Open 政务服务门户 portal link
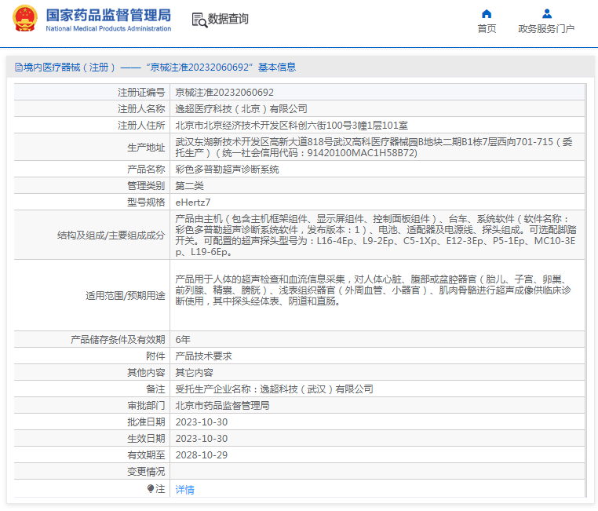The image size is (598, 511). [x=546, y=28]
